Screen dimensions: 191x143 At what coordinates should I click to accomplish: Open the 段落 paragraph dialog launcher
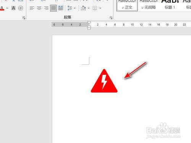(111, 18)
